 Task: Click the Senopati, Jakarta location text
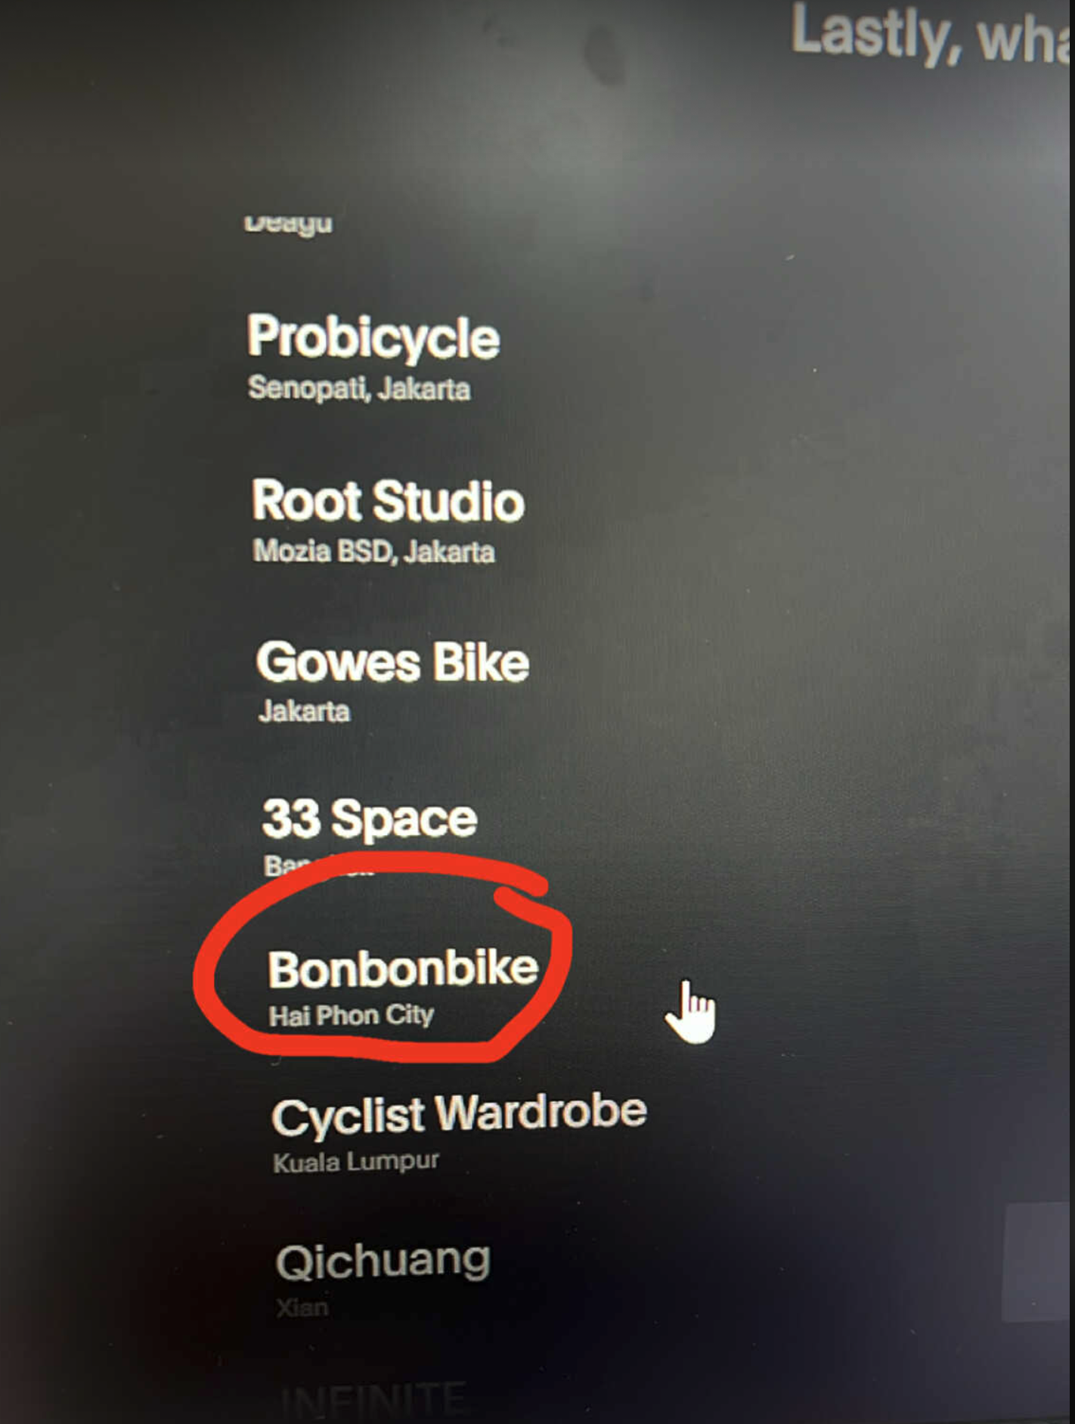(359, 389)
